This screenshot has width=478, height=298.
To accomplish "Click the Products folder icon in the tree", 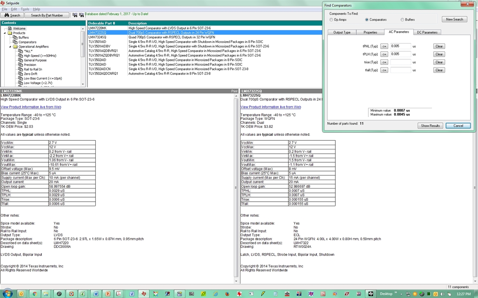I will [x=10, y=33].
